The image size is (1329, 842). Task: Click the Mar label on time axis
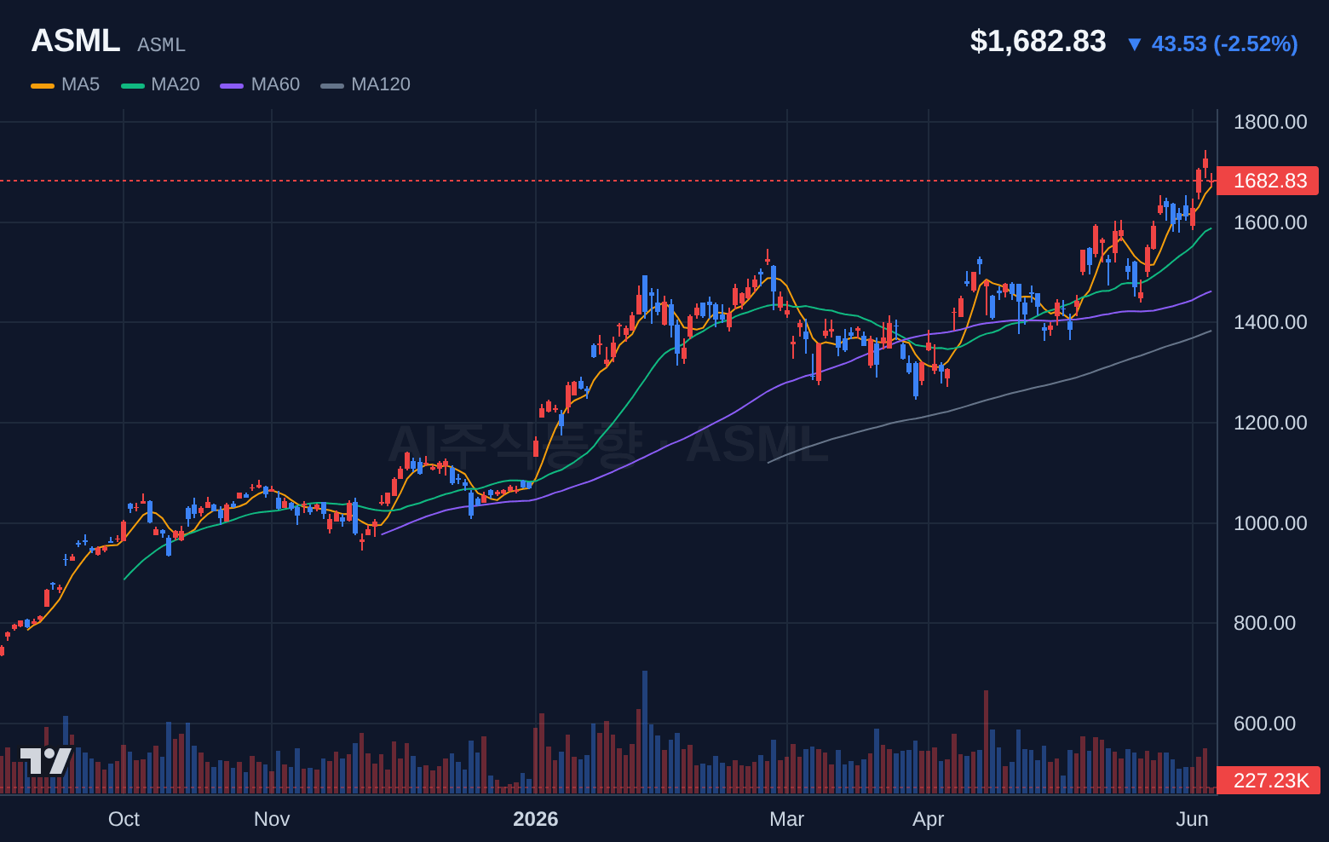[786, 819]
